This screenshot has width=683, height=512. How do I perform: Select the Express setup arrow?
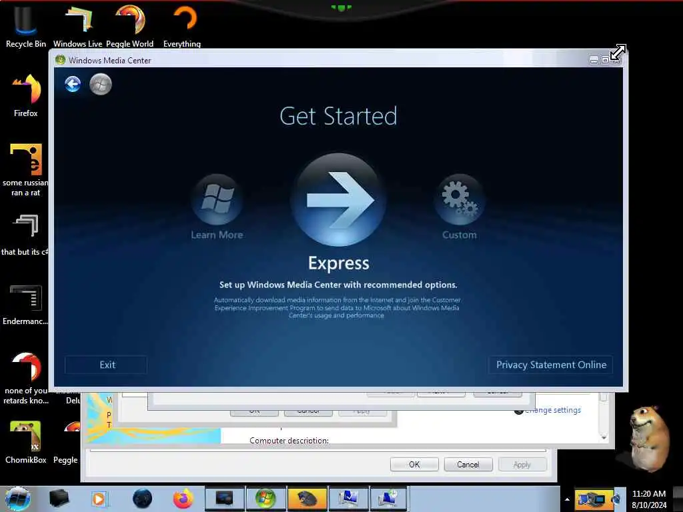pos(338,199)
